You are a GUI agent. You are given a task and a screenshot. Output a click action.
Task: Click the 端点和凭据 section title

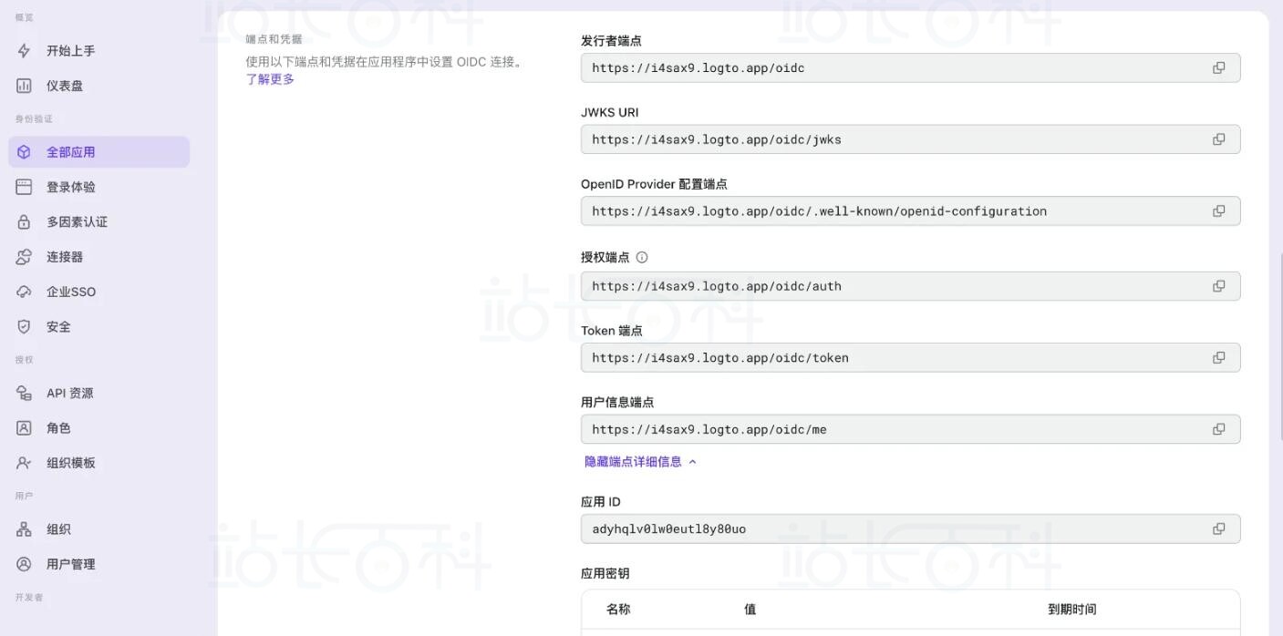[274, 39]
